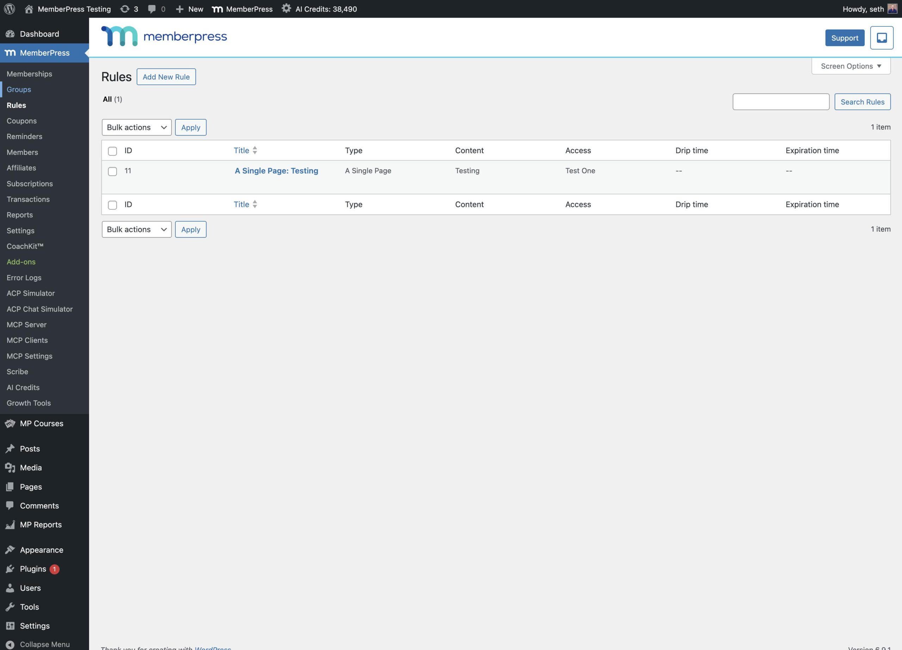The height and width of the screenshot is (650, 902).
Task: Click the Users person icon
Action: 10,588
